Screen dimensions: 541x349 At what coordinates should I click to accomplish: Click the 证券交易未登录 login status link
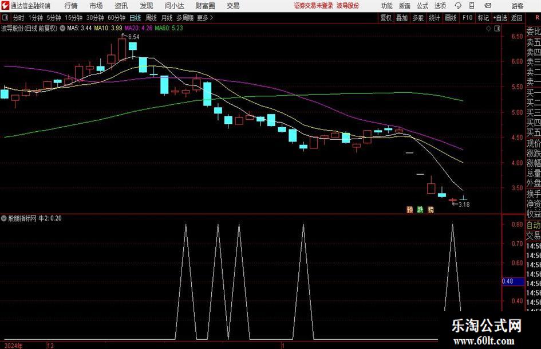(x=314, y=6)
